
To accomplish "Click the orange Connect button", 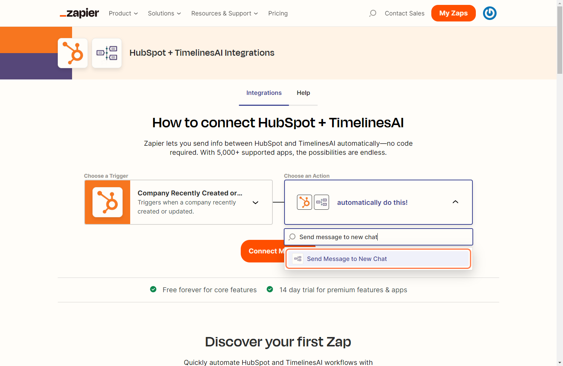I will [263, 251].
